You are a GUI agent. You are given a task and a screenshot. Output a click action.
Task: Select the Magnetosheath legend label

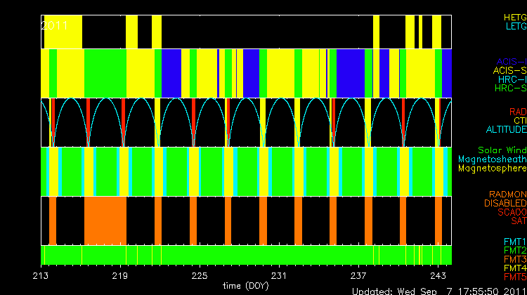(491, 159)
